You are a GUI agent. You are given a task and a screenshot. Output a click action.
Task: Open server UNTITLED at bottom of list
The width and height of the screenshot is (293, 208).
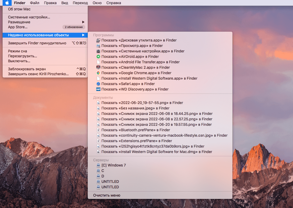pos(110,187)
